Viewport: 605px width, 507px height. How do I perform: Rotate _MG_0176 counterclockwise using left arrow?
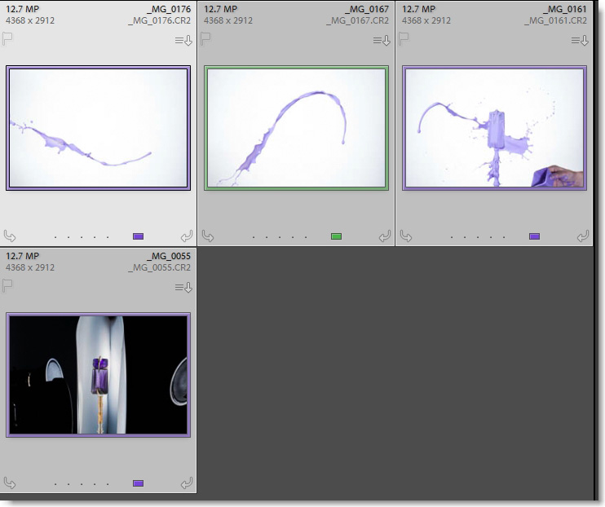(x=10, y=236)
